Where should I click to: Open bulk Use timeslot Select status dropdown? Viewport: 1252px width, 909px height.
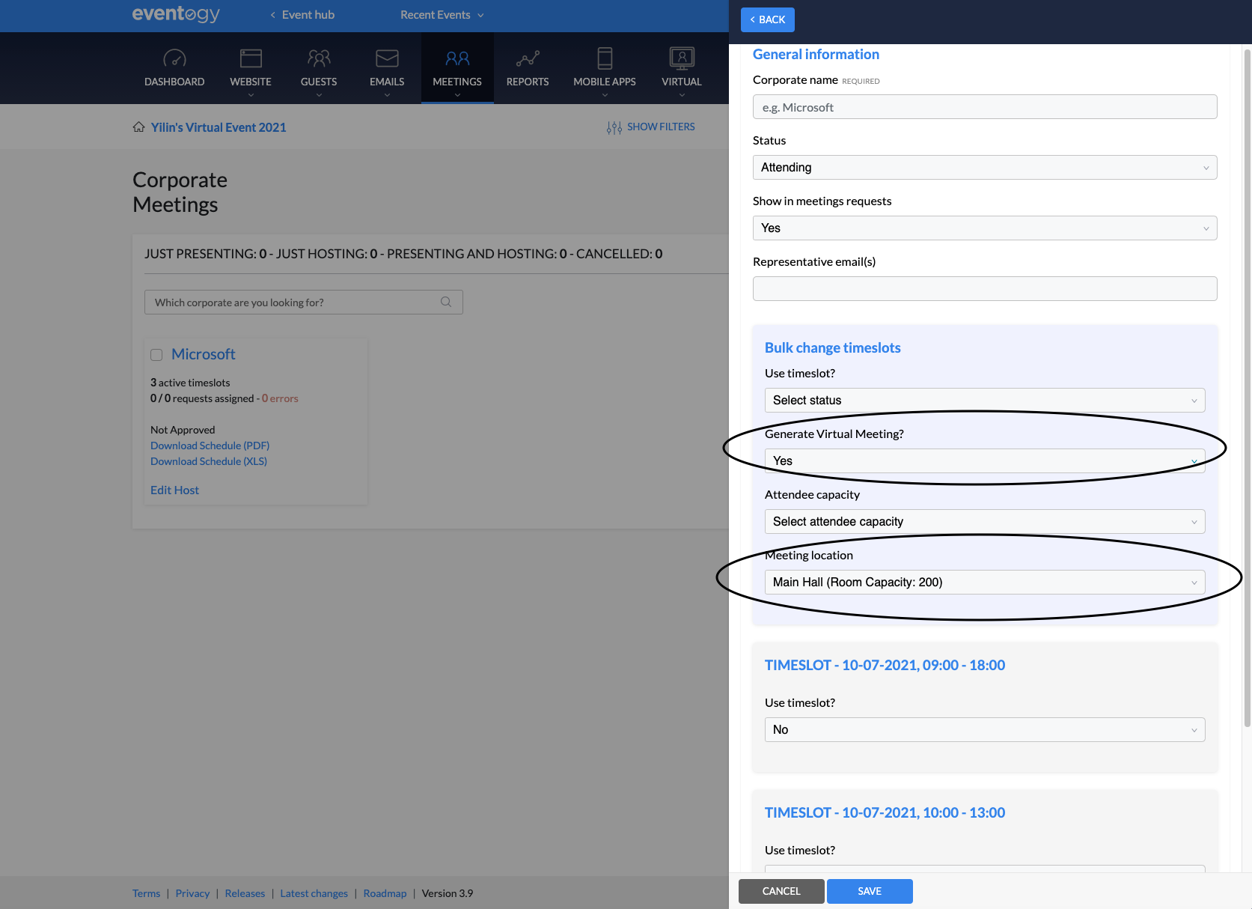click(985, 400)
